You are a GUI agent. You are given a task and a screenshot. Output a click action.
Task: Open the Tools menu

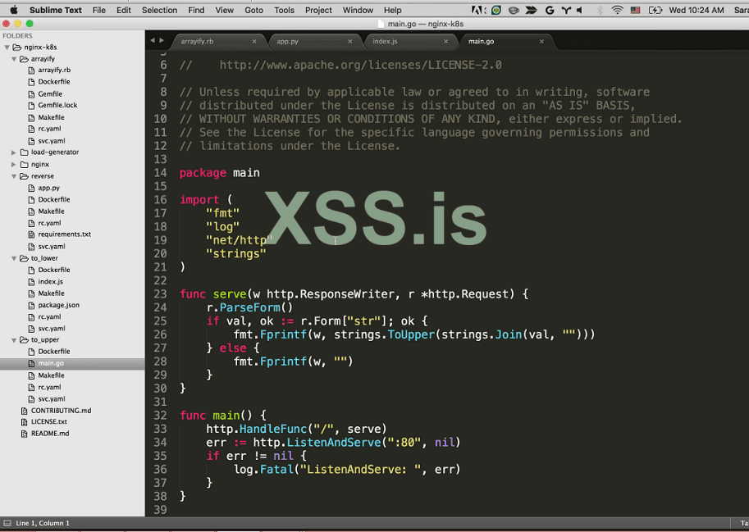pyautogui.click(x=284, y=10)
